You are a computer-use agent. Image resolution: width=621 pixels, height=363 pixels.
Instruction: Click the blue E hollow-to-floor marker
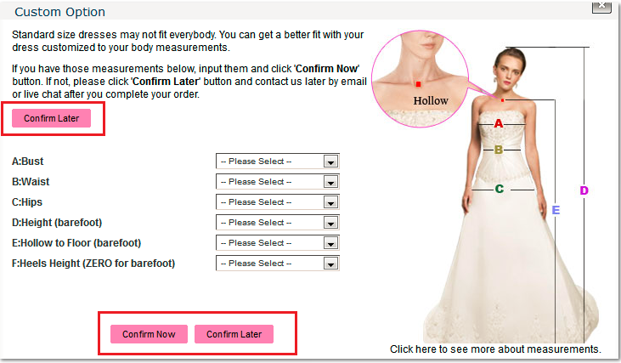tap(556, 210)
